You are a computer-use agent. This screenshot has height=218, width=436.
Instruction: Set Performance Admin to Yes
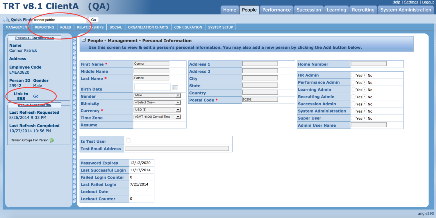coord(353,82)
